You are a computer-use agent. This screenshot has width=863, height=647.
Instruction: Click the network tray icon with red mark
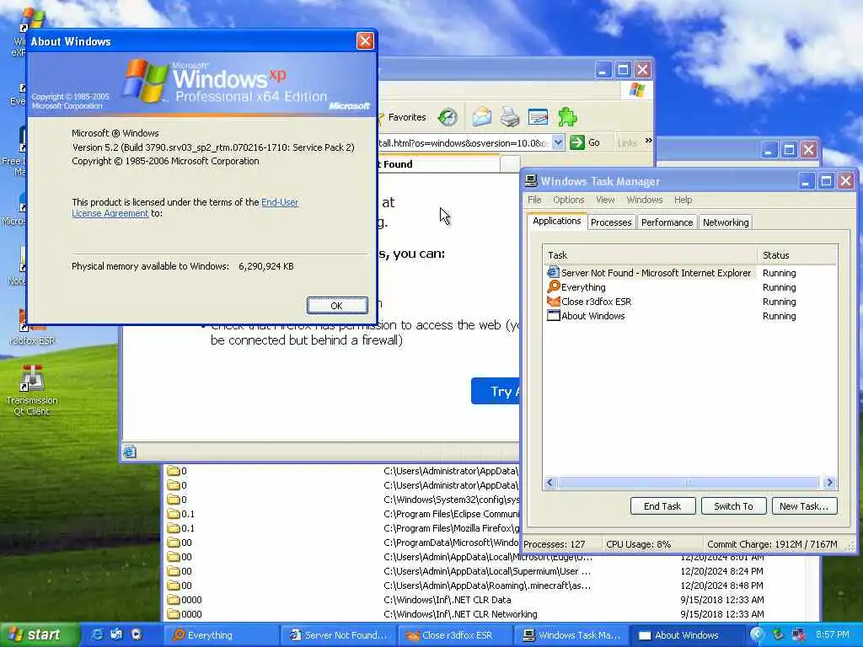(798, 634)
